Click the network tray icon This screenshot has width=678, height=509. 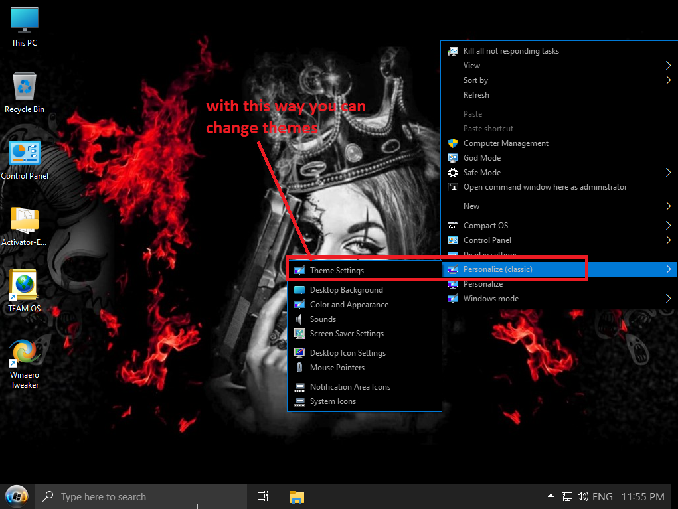coord(567,497)
